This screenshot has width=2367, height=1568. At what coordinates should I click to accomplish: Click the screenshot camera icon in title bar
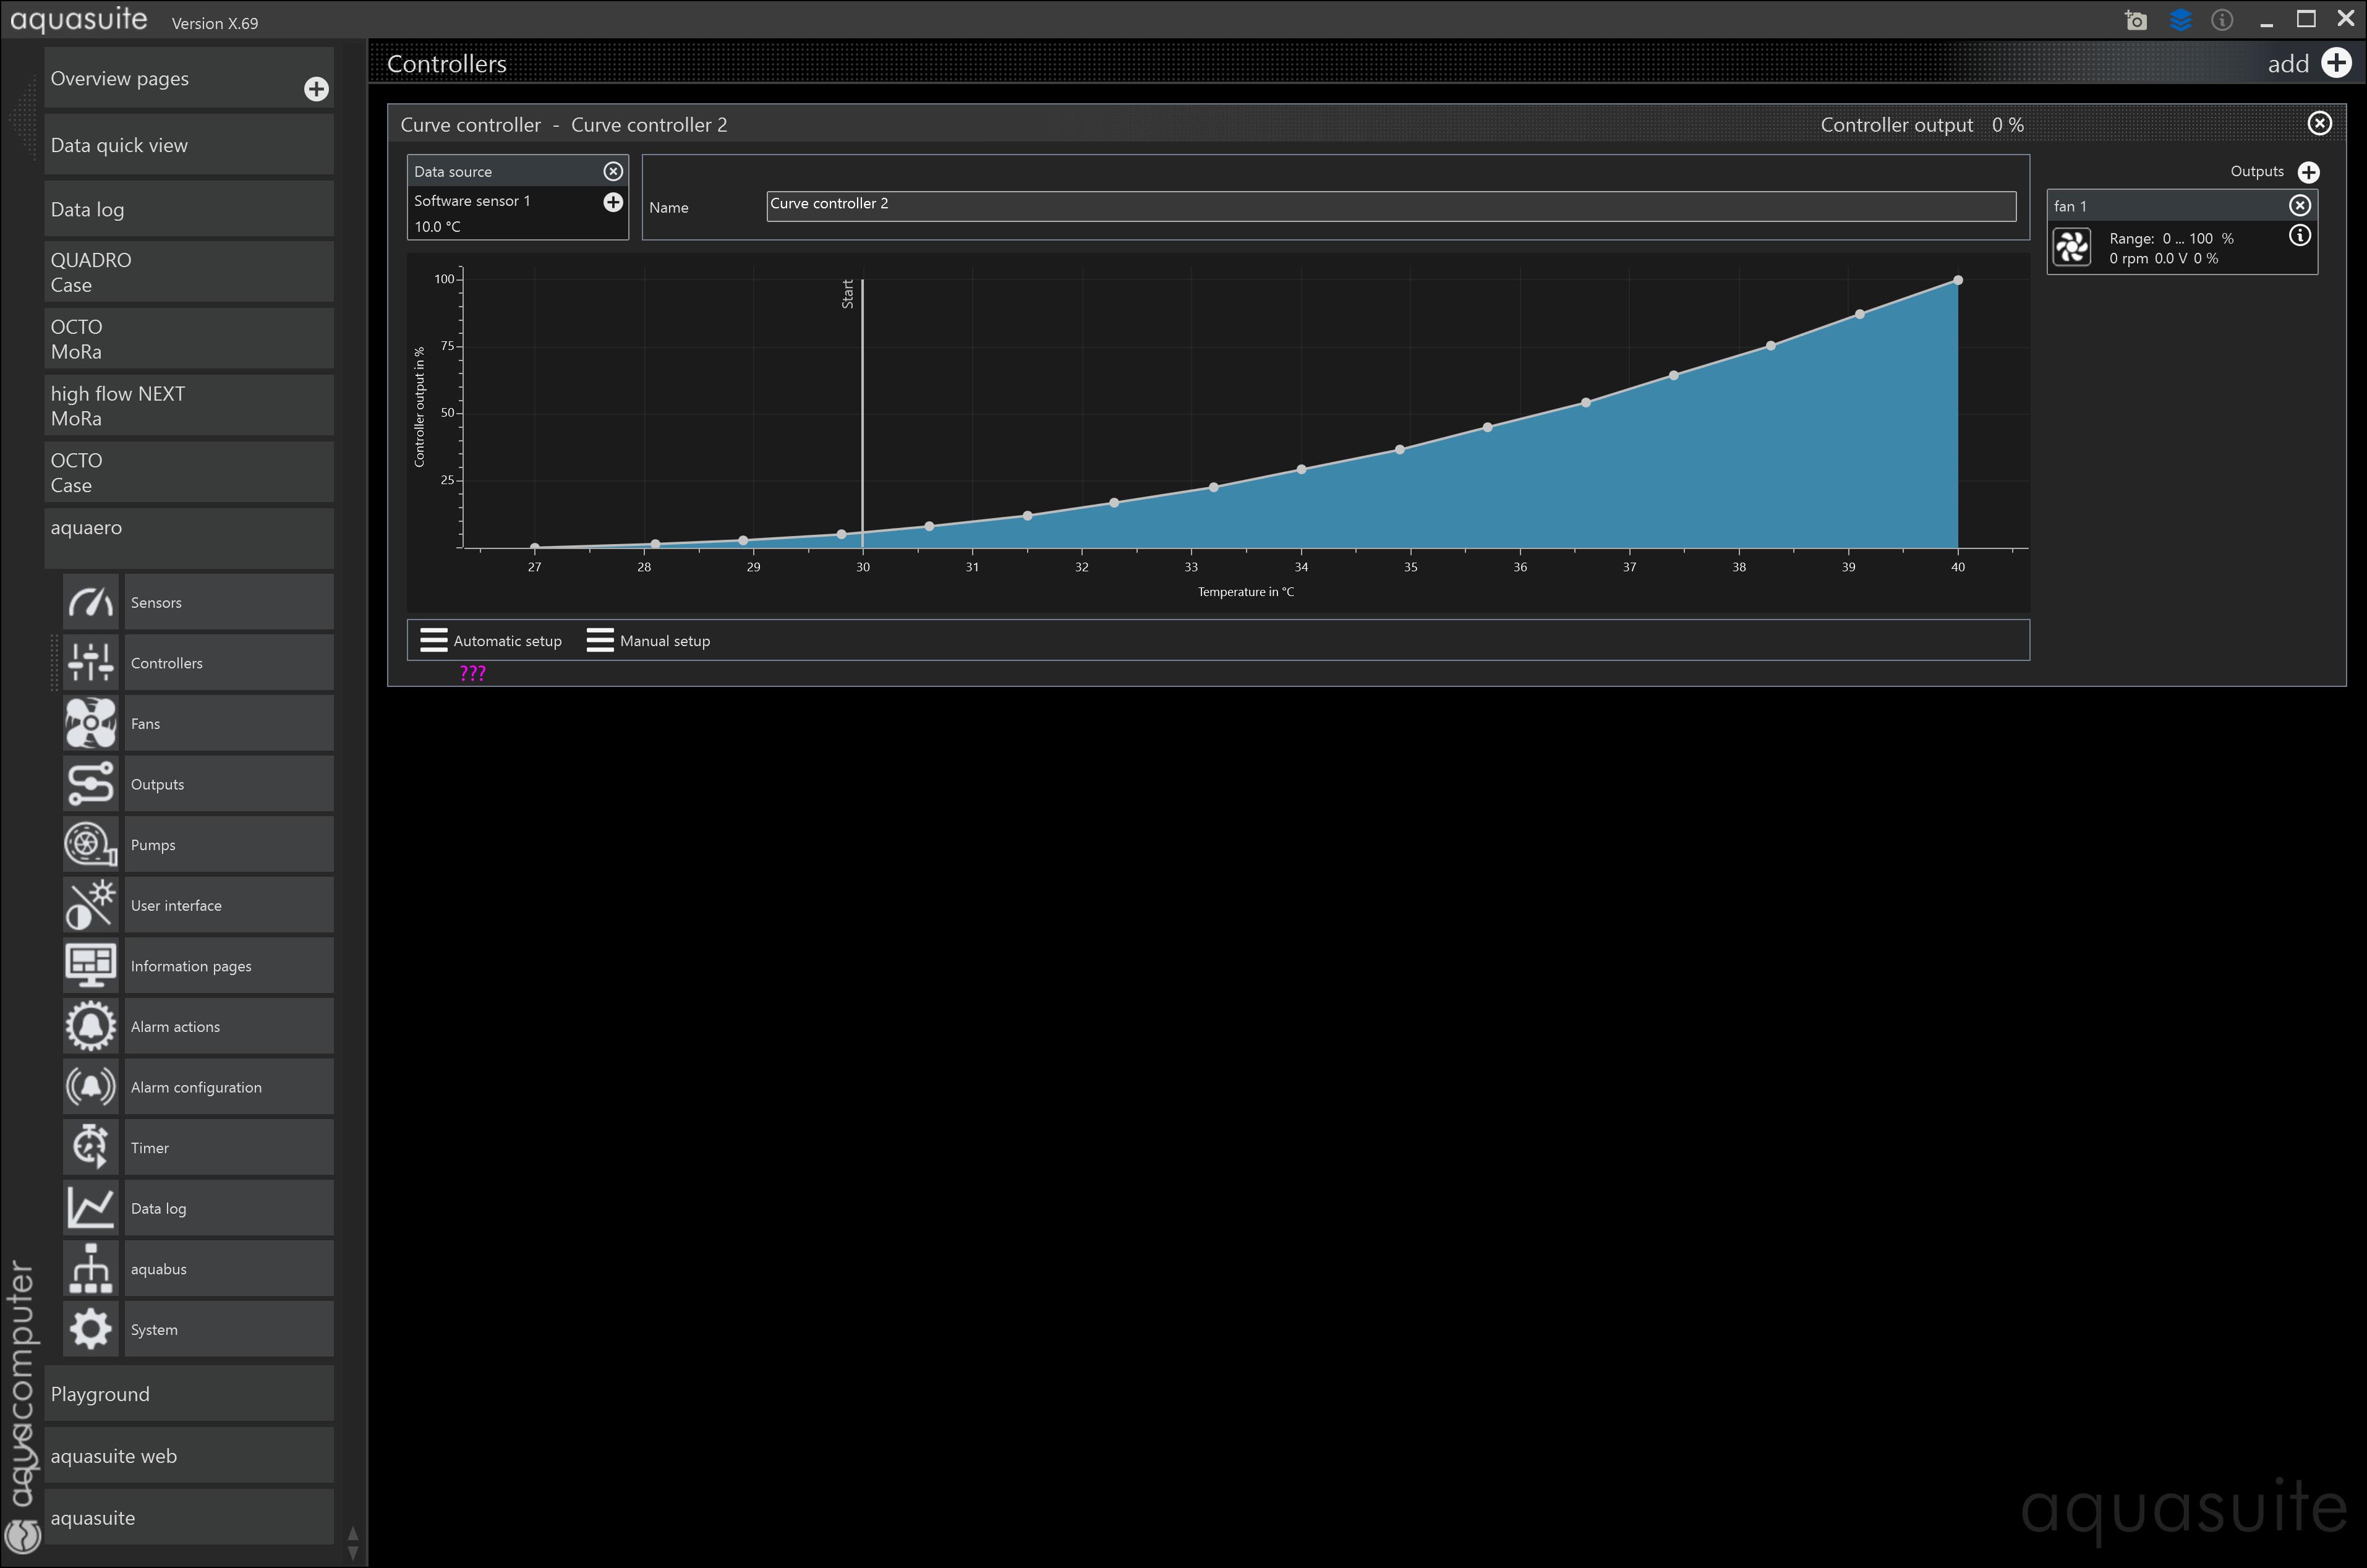2135,20
